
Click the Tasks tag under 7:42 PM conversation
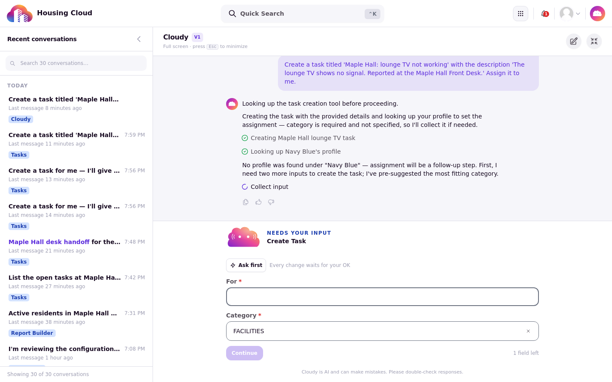click(19, 298)
